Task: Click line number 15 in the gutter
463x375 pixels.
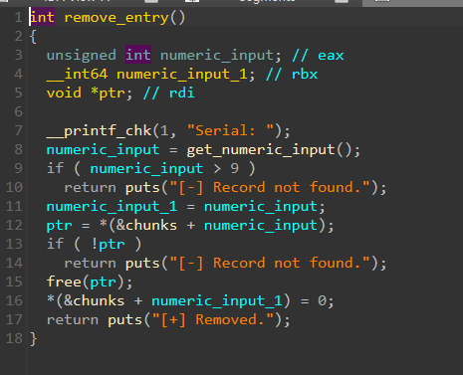Action: 14,281
